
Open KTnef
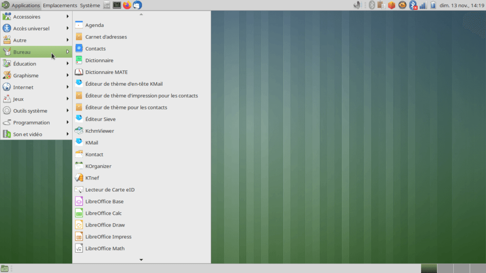(x=141, y=178)
